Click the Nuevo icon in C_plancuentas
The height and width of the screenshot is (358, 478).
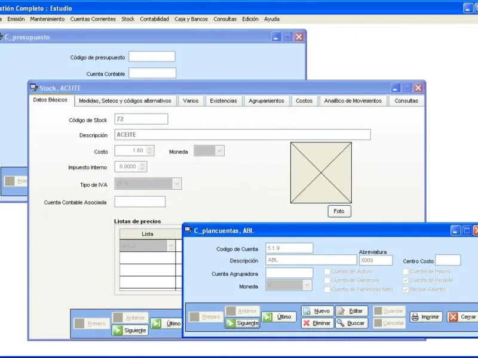pyautogui.click(x=307, y=311)
